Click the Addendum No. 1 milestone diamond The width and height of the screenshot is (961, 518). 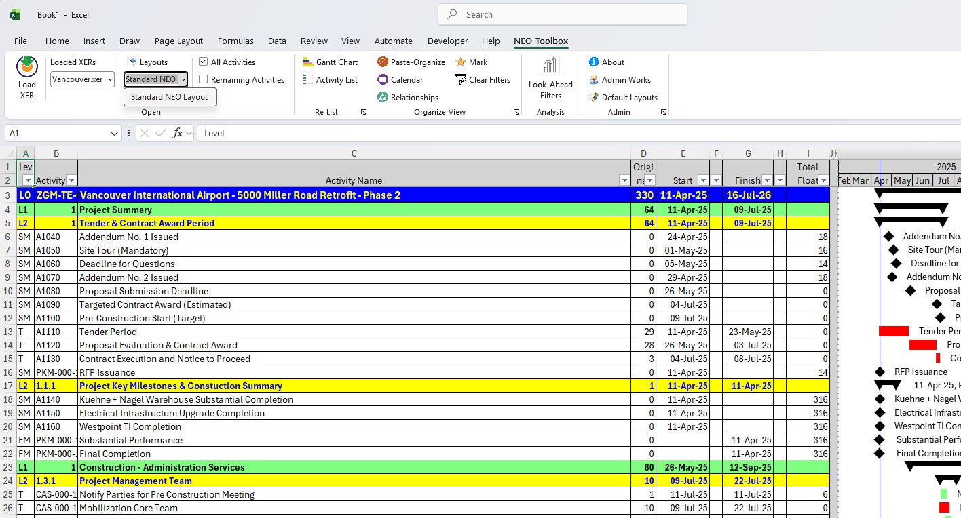(889, 236)
